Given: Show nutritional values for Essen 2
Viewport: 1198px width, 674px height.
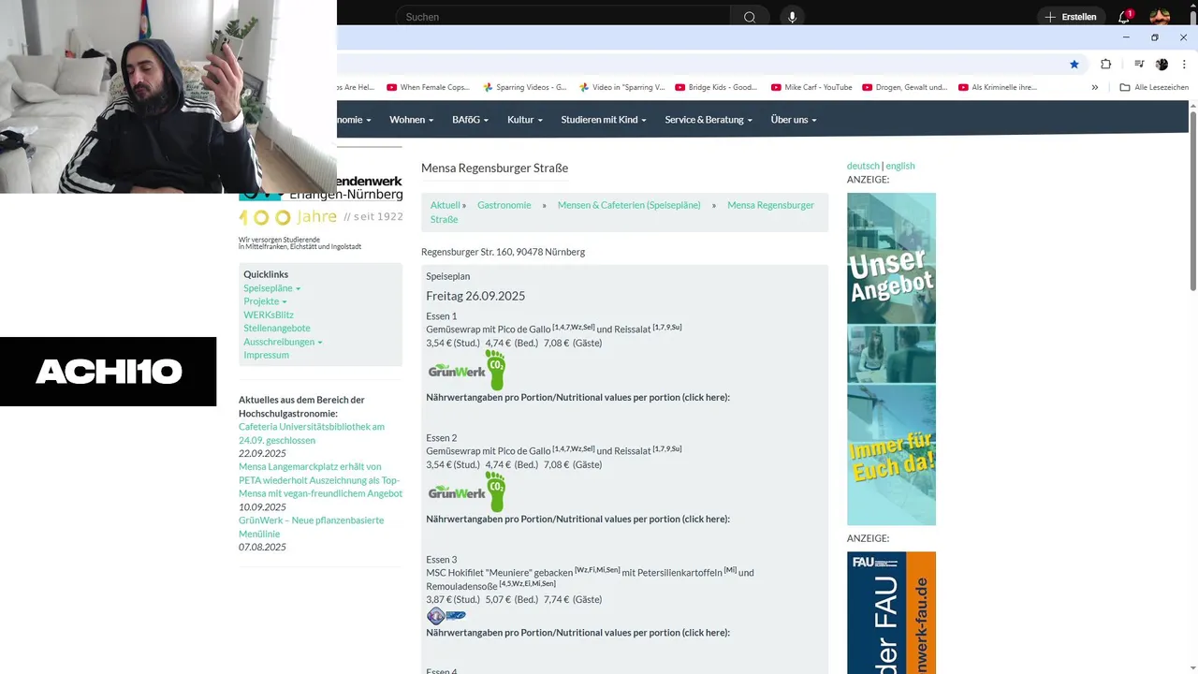Looking at the screenshot, I should pyautogui.click(x=577, y=519).
